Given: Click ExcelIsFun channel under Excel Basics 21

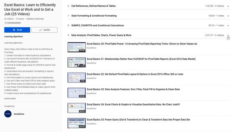Looking at the screenshot, I should tap(91, 63).
